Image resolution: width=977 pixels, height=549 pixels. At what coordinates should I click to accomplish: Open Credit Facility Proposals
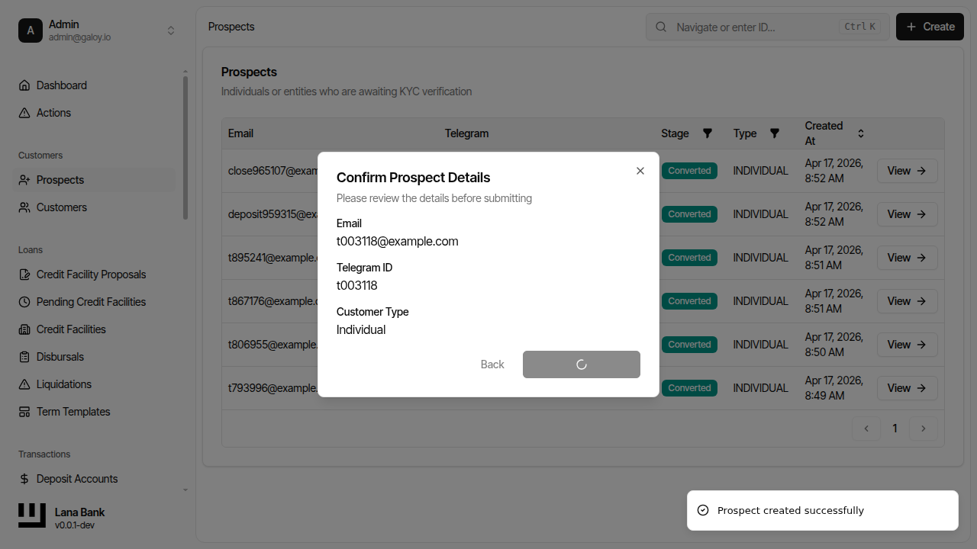tap(91, 274)
